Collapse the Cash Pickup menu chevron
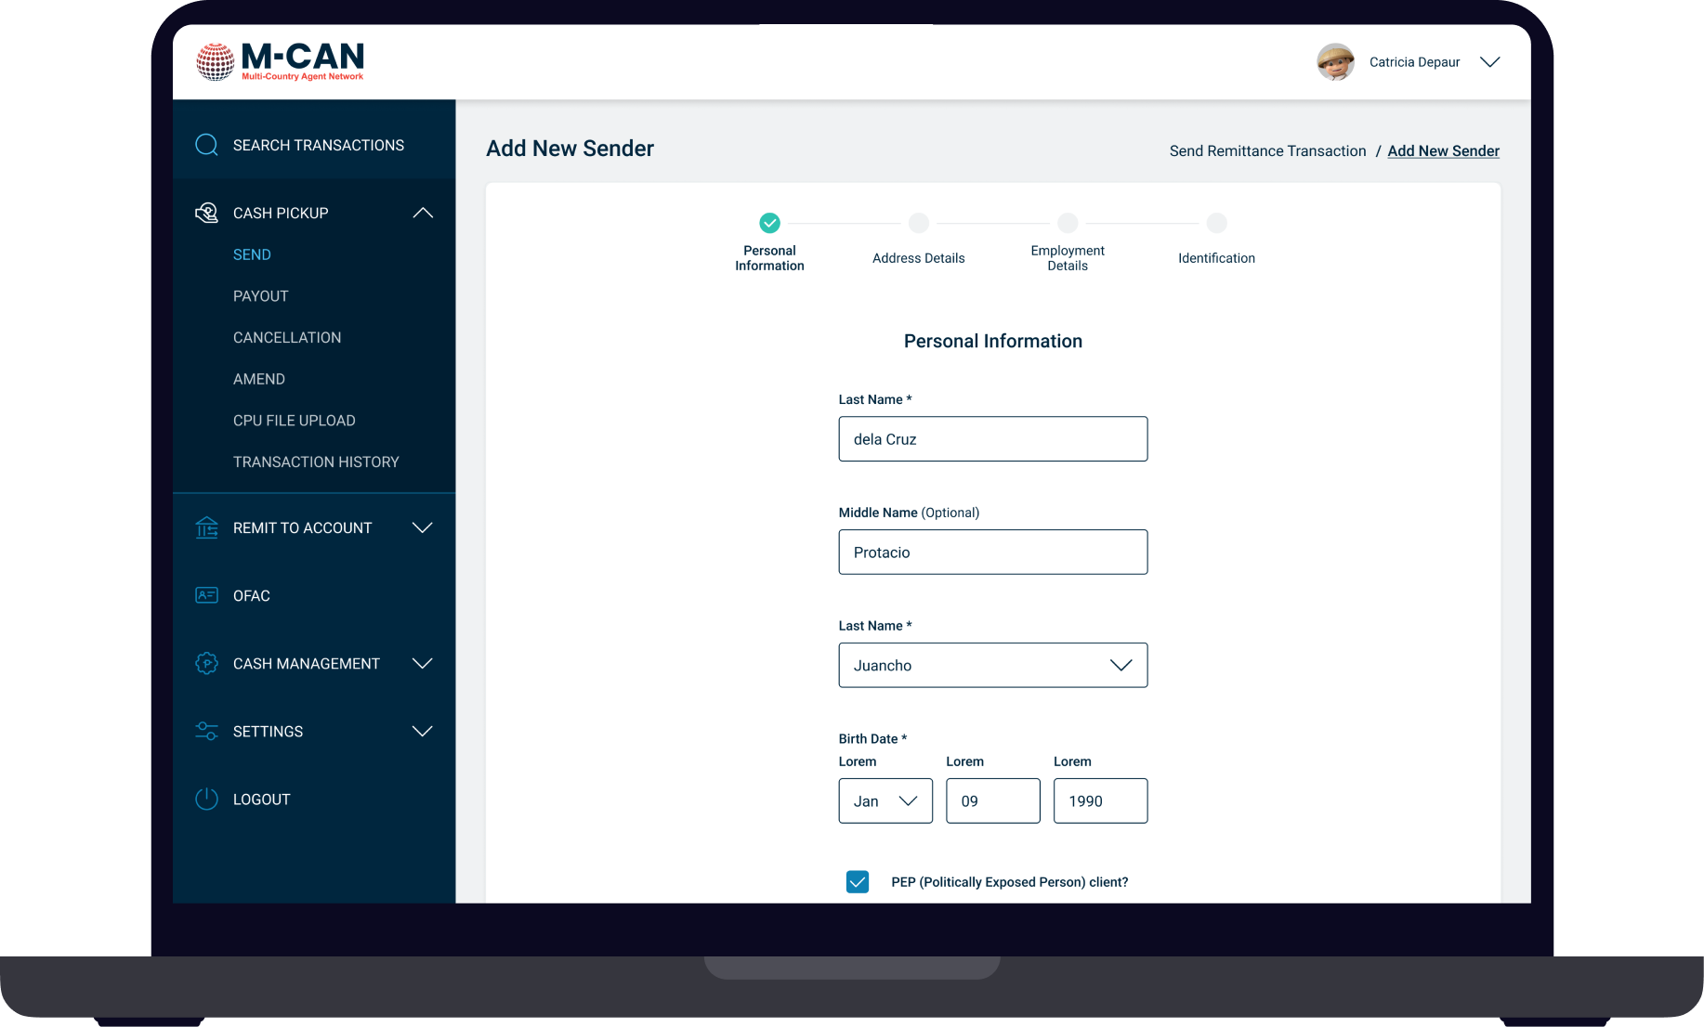Viewport: 1704px width, 1027px height. (423, 213)
